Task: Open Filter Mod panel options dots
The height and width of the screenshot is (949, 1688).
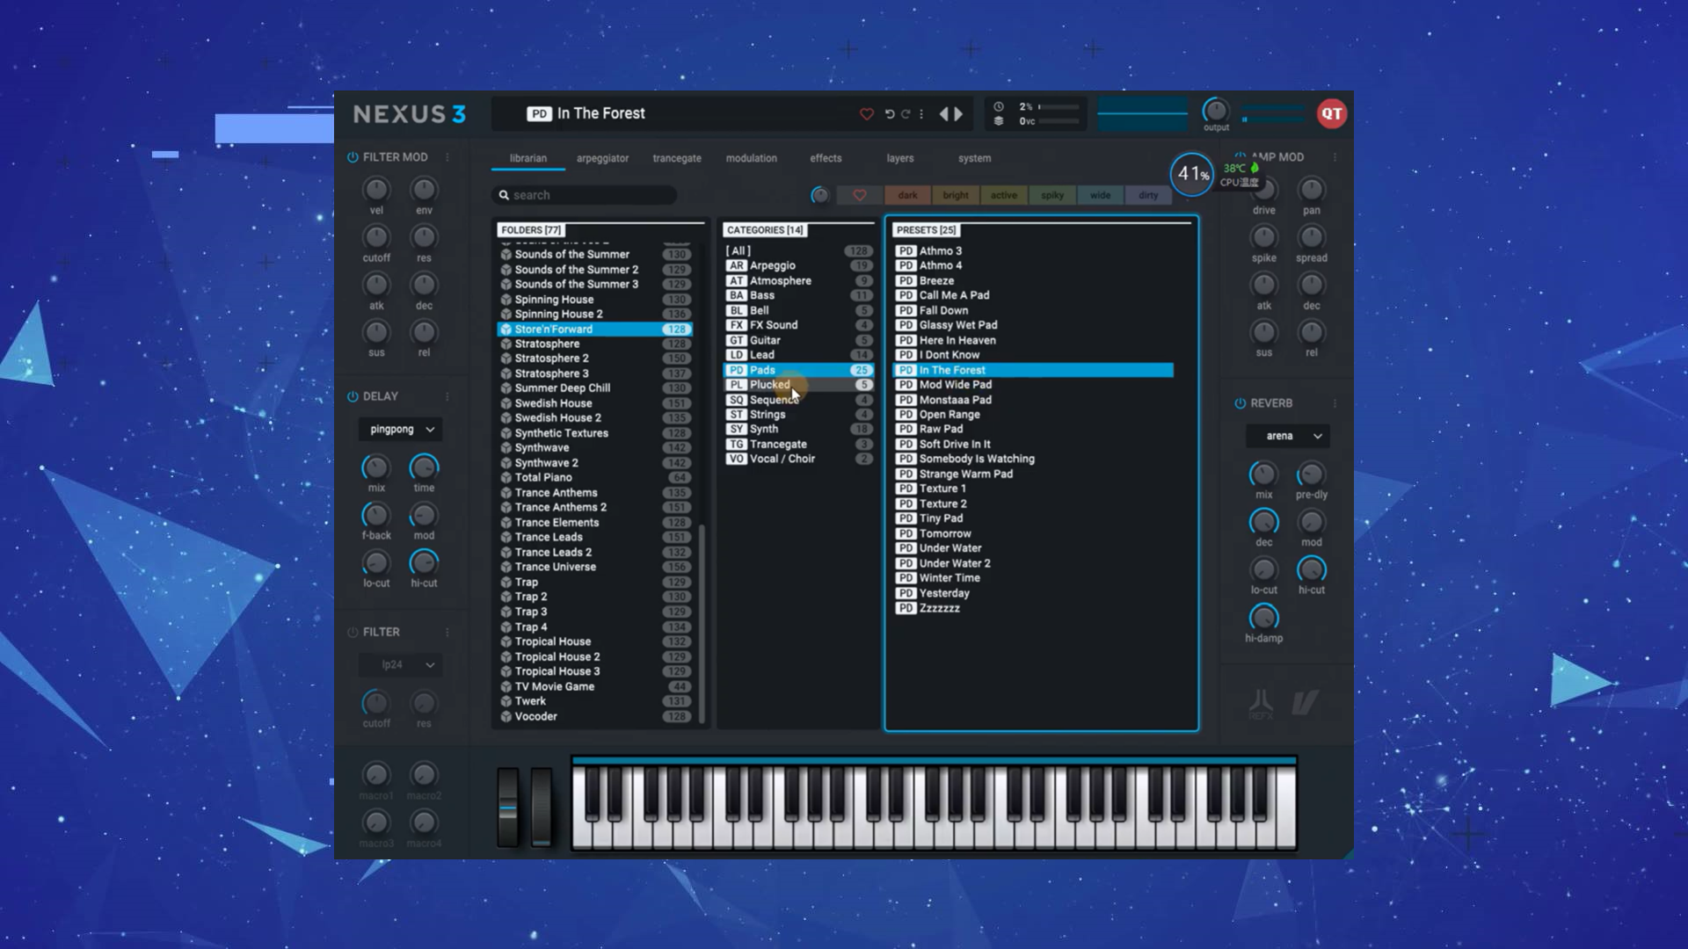Action: [x=447, y=157]
